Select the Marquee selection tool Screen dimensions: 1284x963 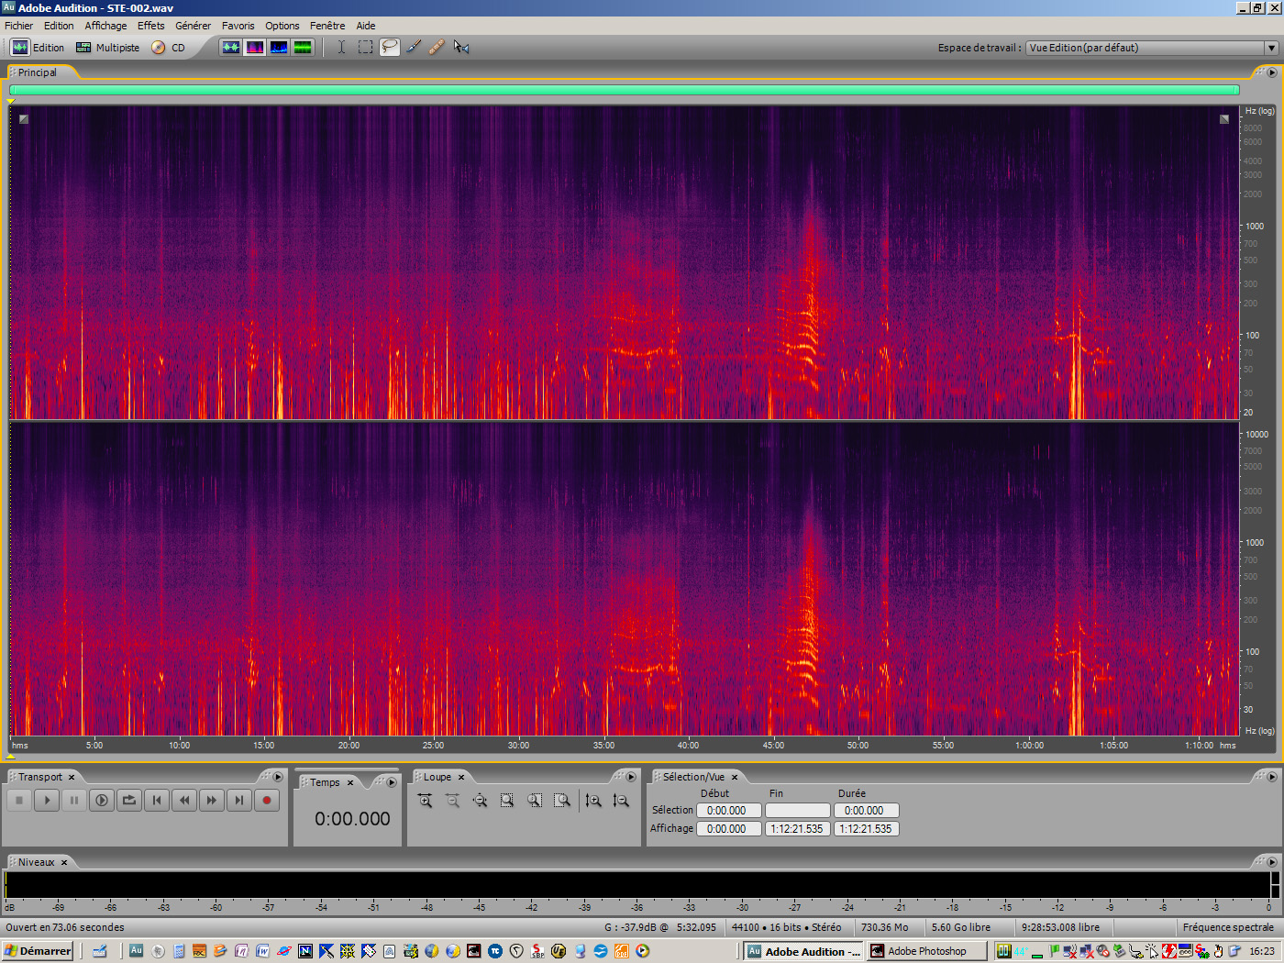(x=365, y=47)
